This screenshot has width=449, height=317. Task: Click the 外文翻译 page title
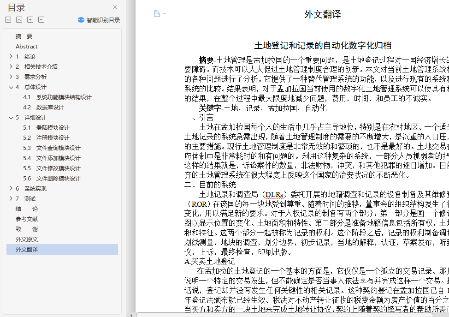pyautogui.click(x=322, y=14)
